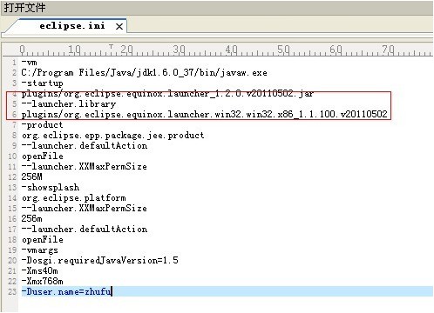Click '-vmargs' on line 19
The height and width of the screenshot is (313, 434).
point(40,250)
